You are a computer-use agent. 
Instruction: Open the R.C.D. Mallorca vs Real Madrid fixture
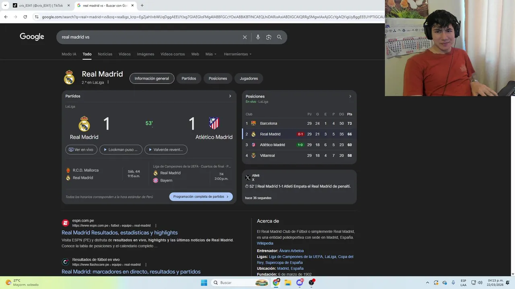pyautogui.click(x=105, y=174)
